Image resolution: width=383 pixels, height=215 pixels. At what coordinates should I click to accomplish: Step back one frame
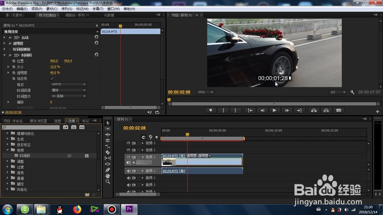pos(262,111)
